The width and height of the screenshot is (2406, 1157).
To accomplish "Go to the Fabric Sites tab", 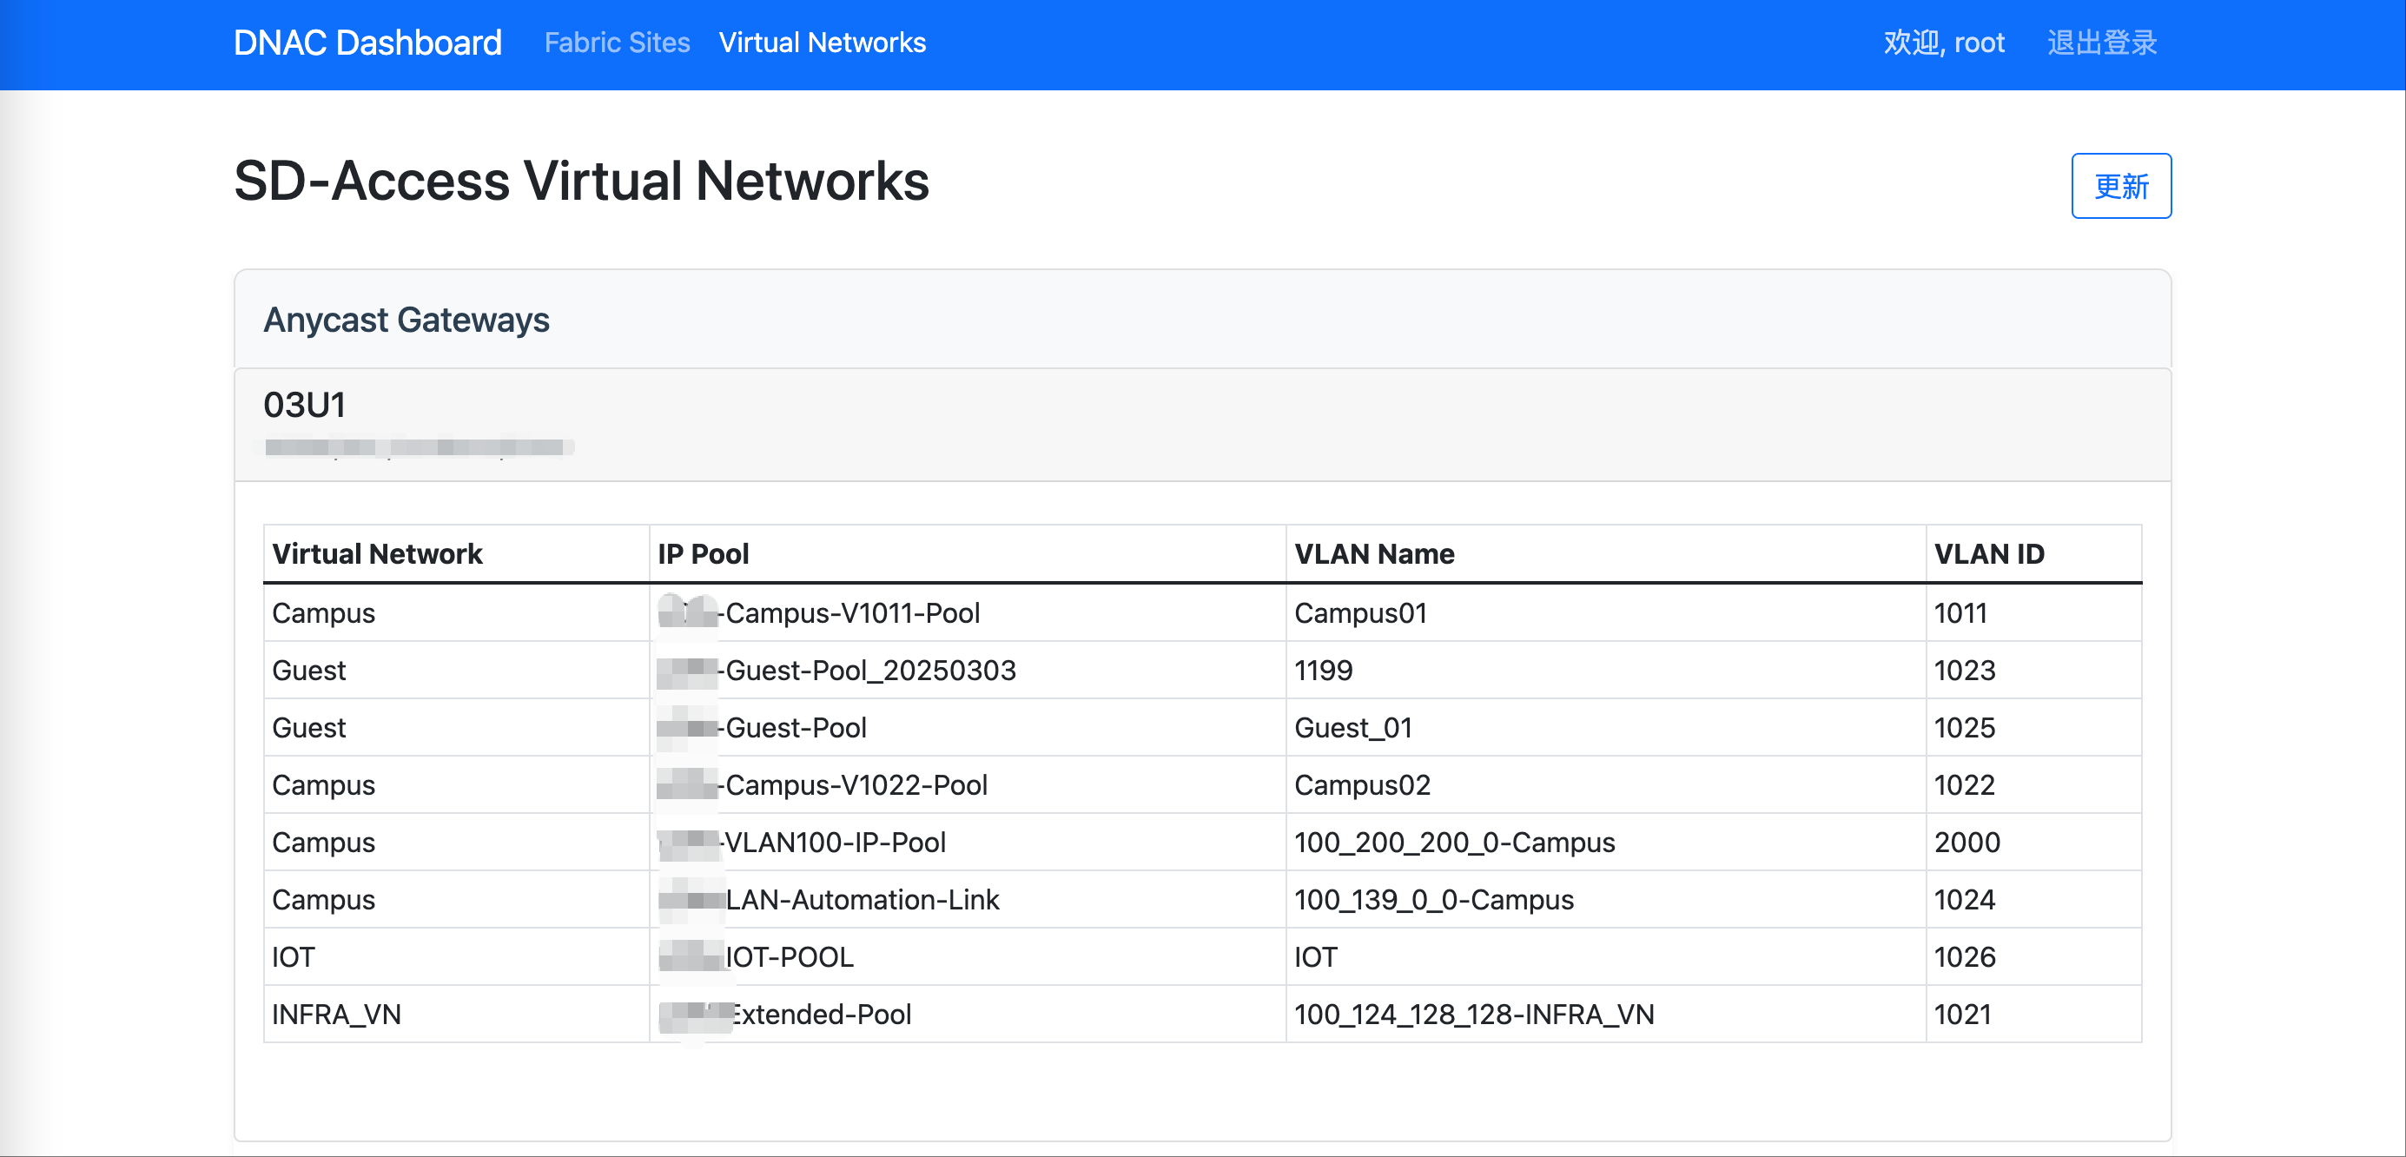I will 617,43.
